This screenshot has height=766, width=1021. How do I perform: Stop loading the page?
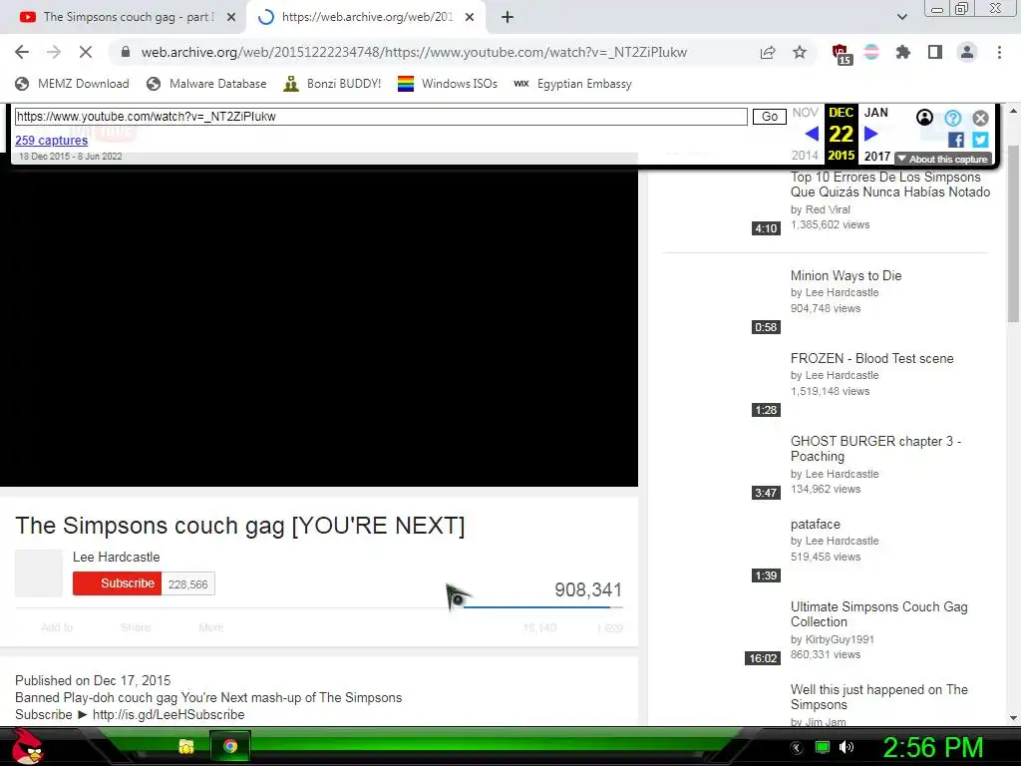click(86, 52)
